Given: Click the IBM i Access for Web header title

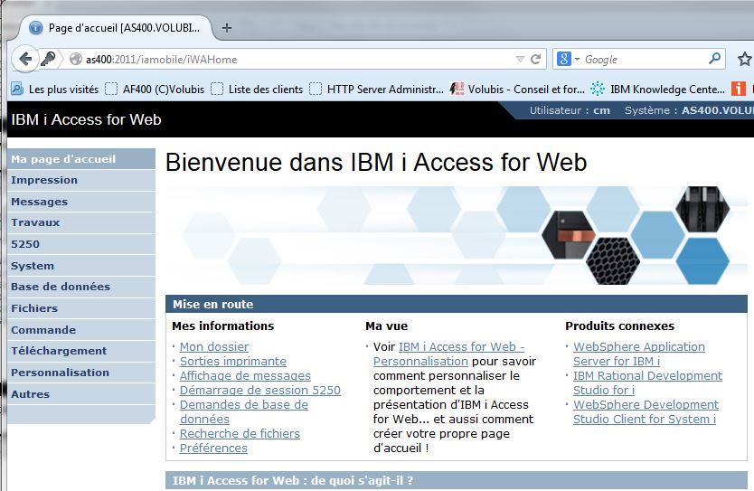Looking at the screenshot, I should tap(86, 119).
